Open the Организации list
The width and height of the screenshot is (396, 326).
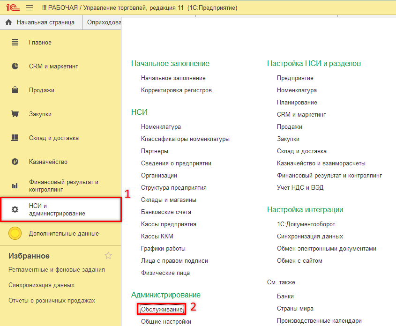[x=159, y=176]
